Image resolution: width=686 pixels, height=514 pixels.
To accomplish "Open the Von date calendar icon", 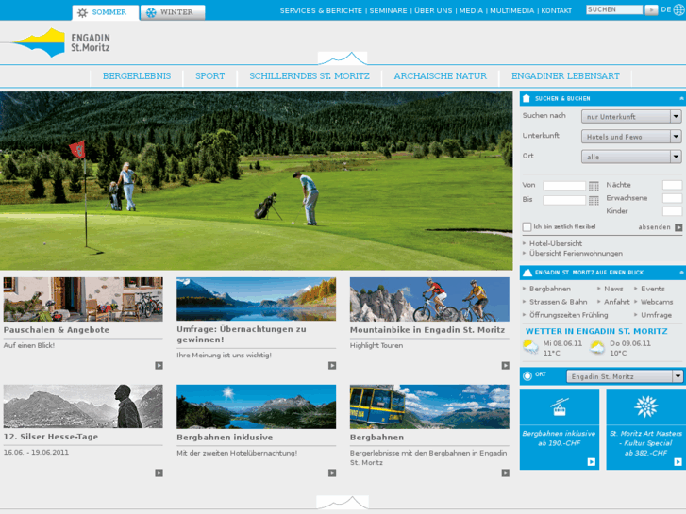I will click(x=594, y=186).
